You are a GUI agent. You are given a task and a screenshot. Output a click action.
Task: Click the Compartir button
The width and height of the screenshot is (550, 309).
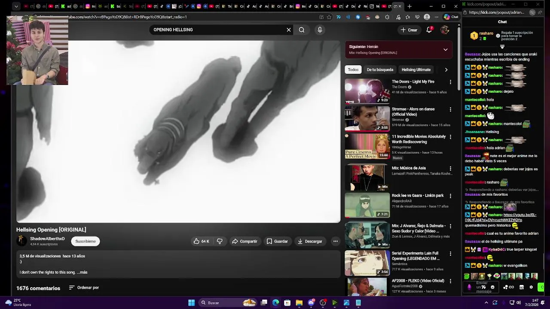coord(244,241)
